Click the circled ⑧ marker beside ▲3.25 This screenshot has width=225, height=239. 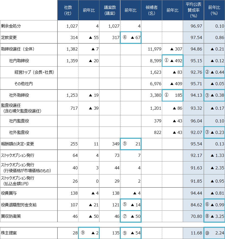coord(207,216)
